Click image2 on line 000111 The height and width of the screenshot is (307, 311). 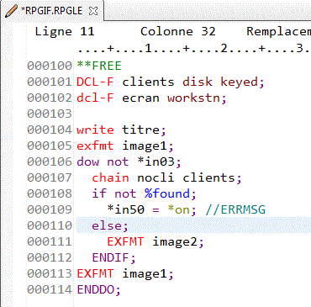click(x=175, y=242)
